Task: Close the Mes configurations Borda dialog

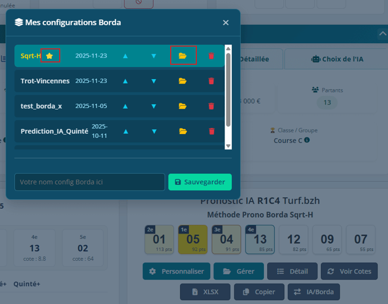Action: 226,23
